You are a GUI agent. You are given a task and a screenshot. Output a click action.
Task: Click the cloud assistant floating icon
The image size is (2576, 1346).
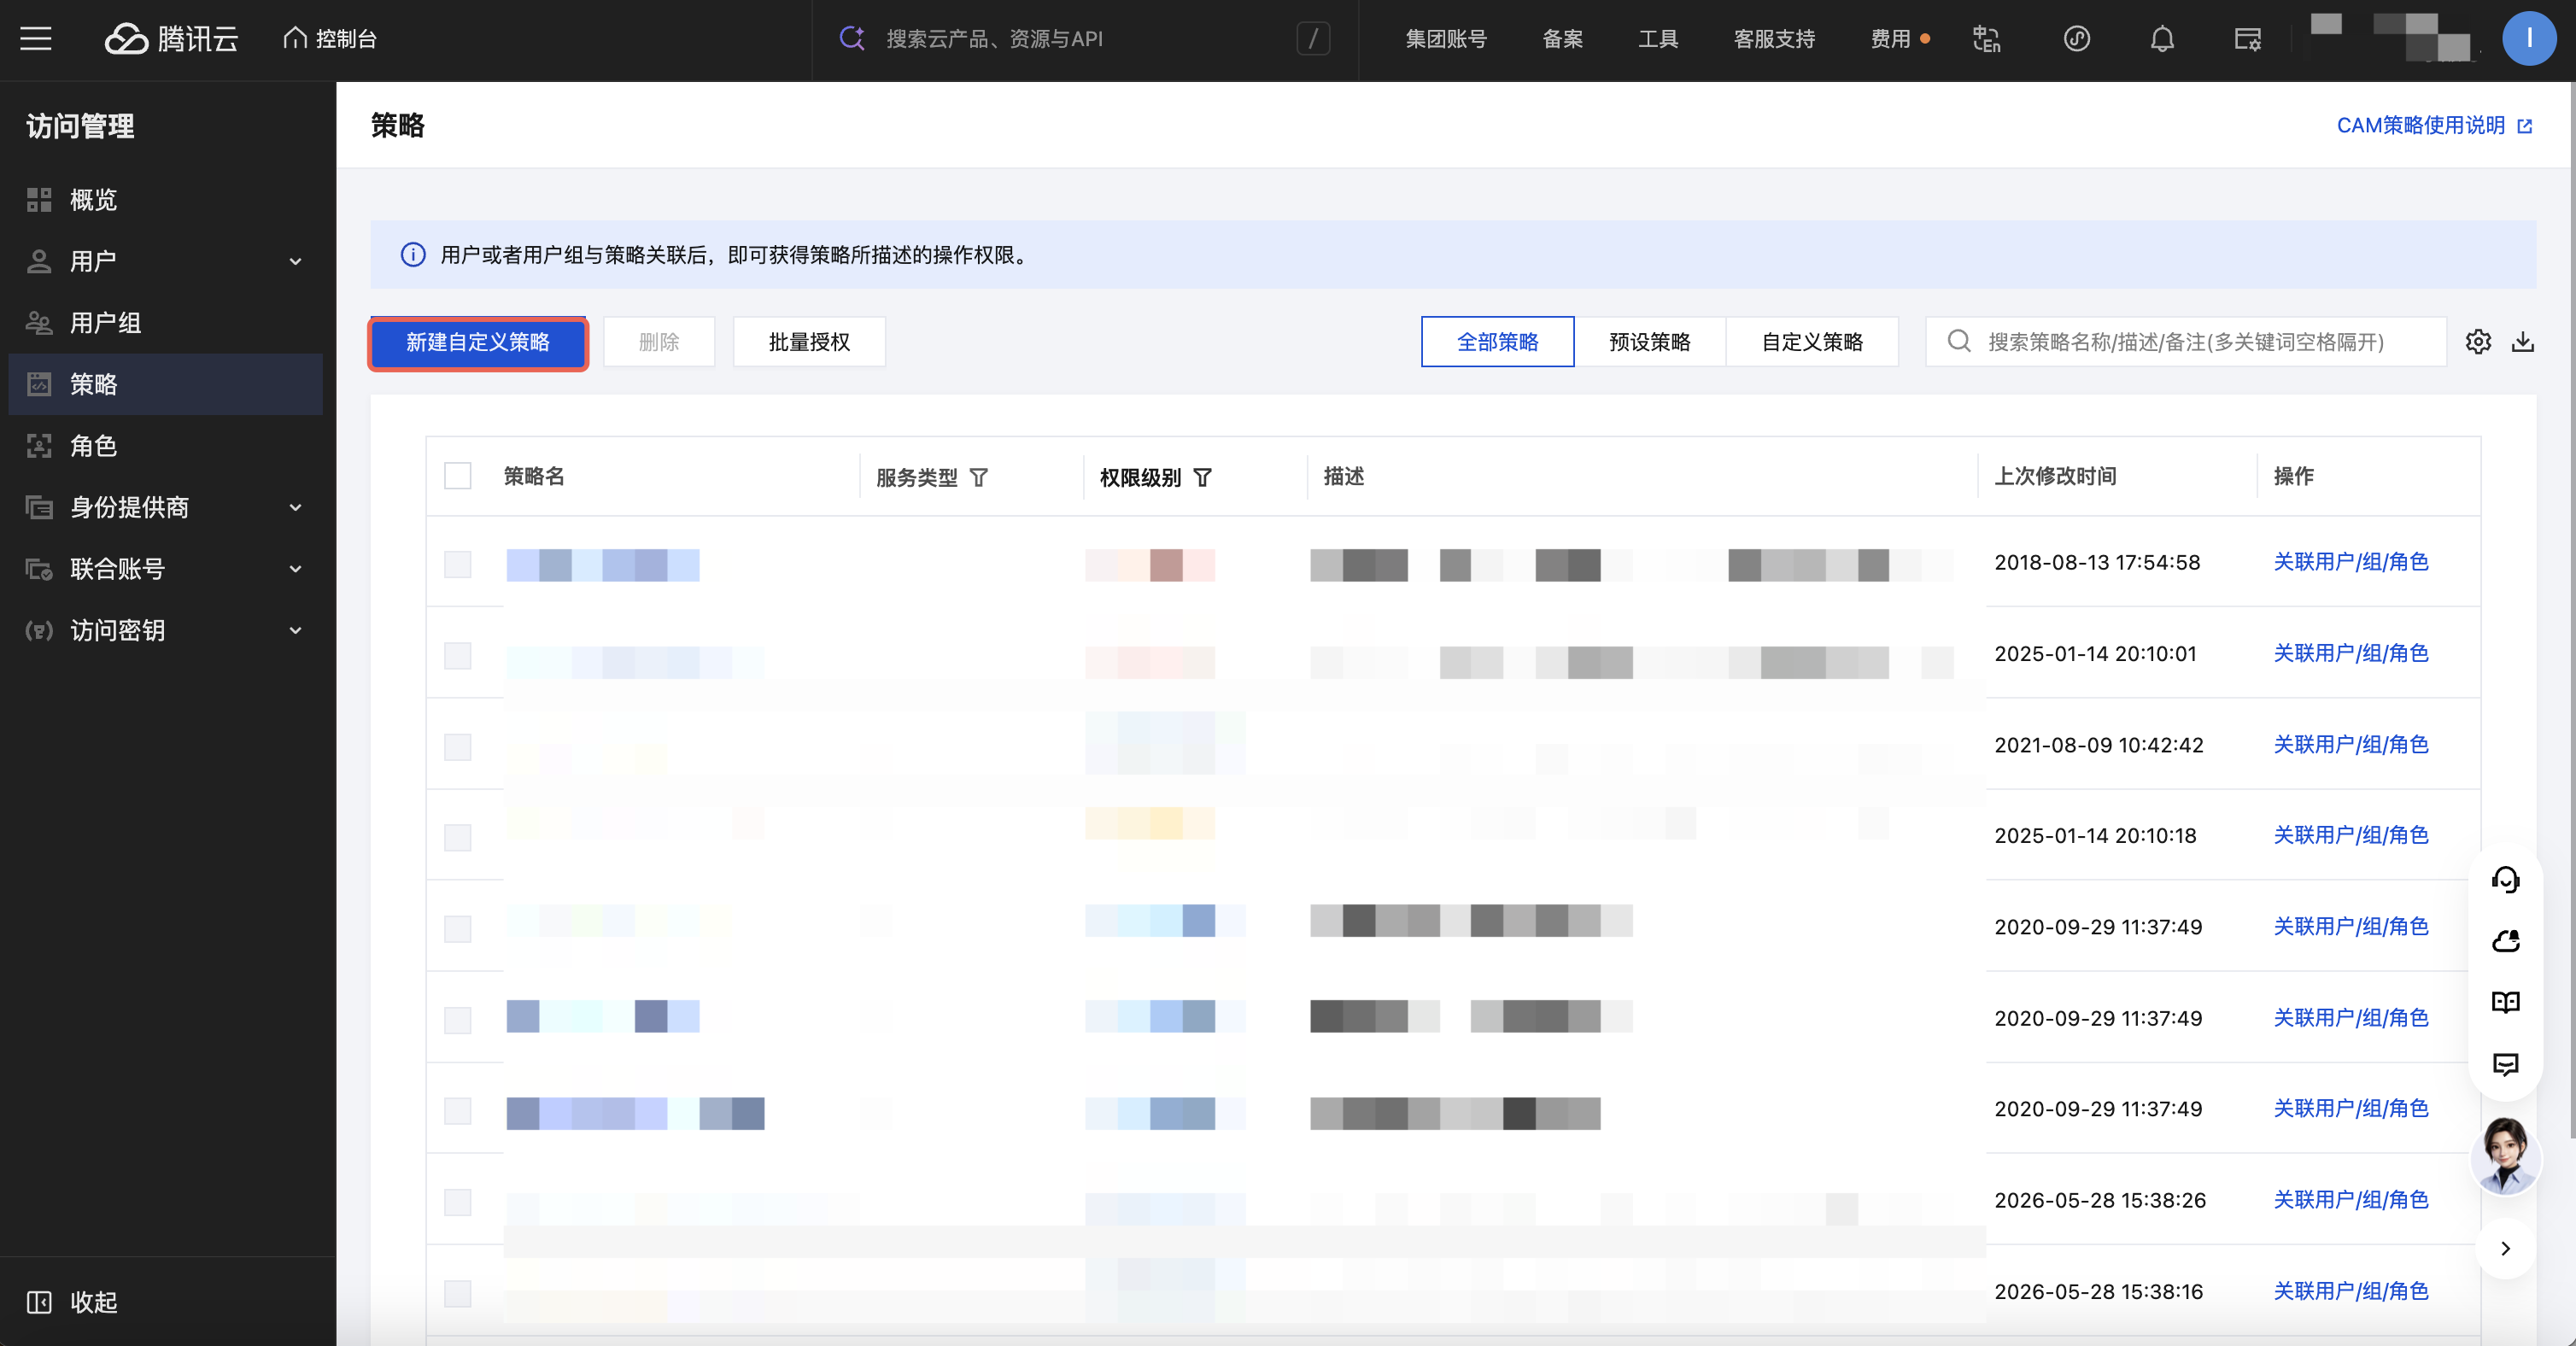tap(2505, 941)
